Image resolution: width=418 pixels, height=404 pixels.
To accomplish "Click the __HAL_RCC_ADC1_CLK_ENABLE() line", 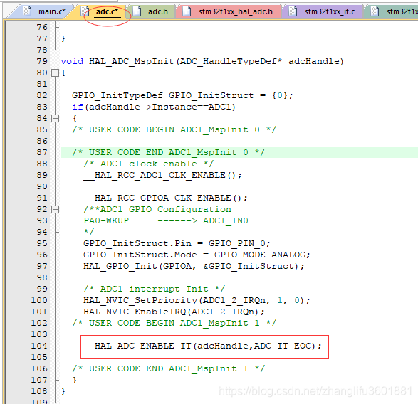I will (x=162, y=175).
